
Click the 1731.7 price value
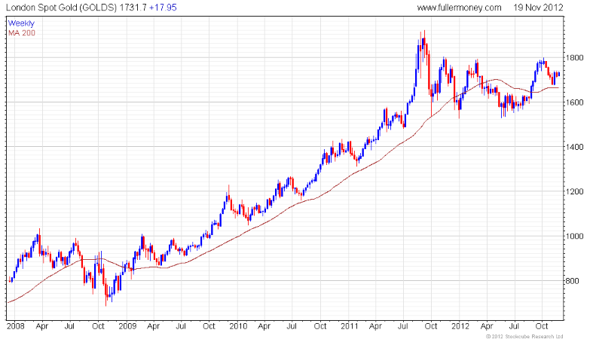click(133, 8)
